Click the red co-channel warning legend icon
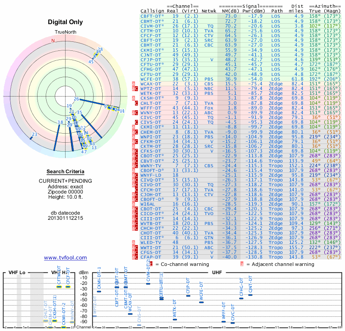This screenshot has height=331, width=345. [151, 264]
